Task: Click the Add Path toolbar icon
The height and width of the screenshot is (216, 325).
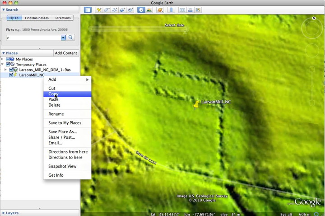Action: pos(115,9)
